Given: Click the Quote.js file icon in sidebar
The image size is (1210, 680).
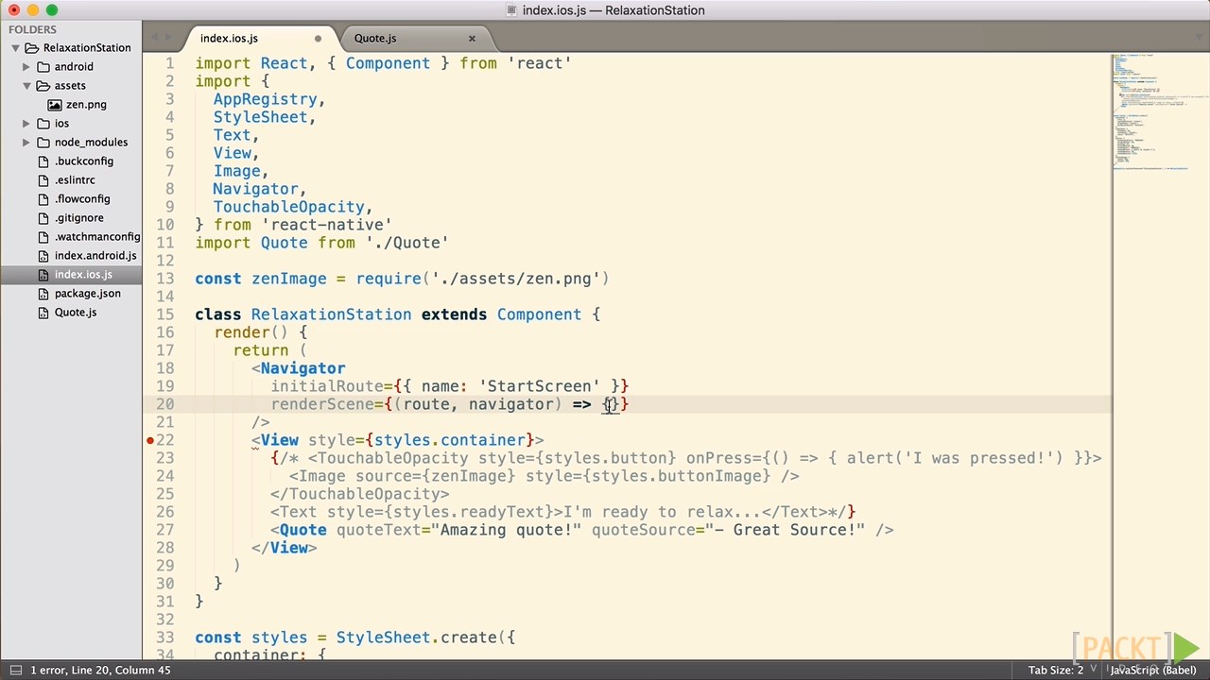Looking at the screenshot, I should coord(43,313).
